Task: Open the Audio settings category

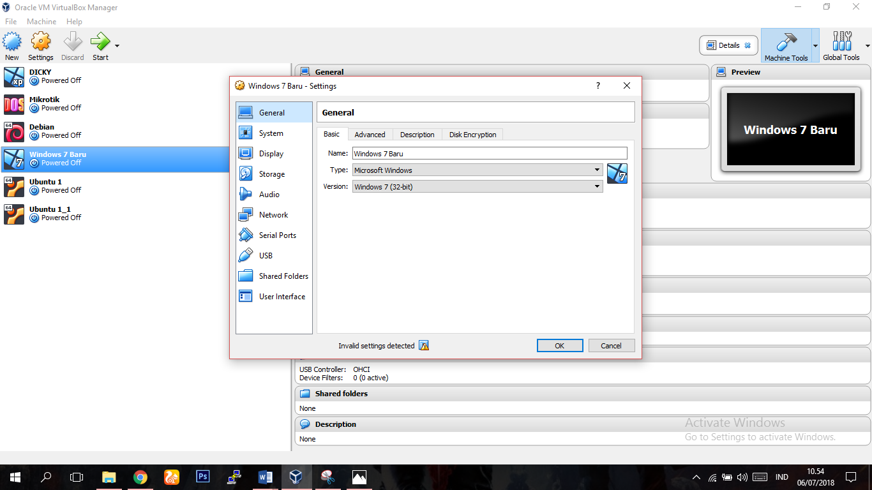Action: (x=274, y=195)
